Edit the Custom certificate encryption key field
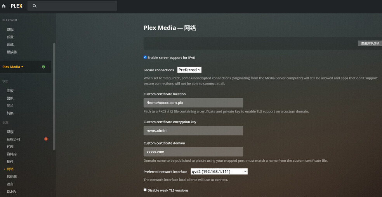382x197 pixels. [x=193, y=131]
